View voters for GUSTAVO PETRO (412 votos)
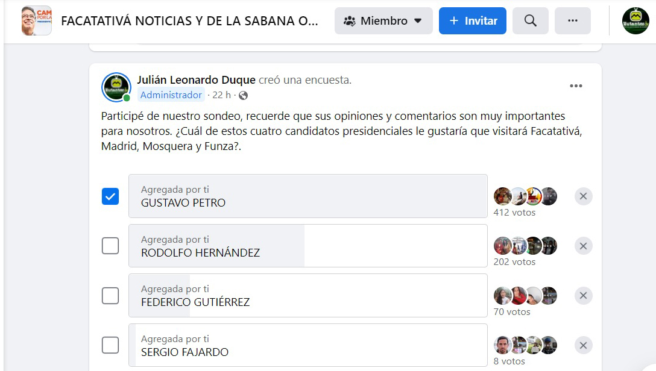656x371 pixels. tap(514, 212)
